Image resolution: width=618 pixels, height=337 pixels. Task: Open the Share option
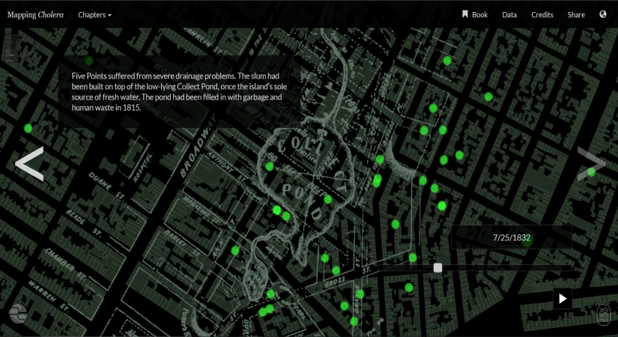point(576,14)
